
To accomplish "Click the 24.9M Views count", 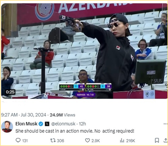I will point(63,115).
